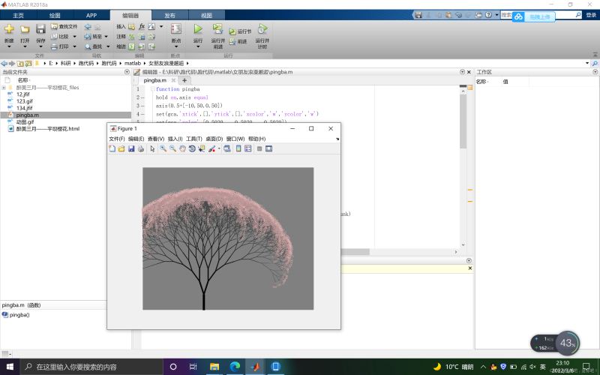Toggle the Data Cursor tool in Figure 1
This screenshot has height=375, width=600.
point(201,148)
